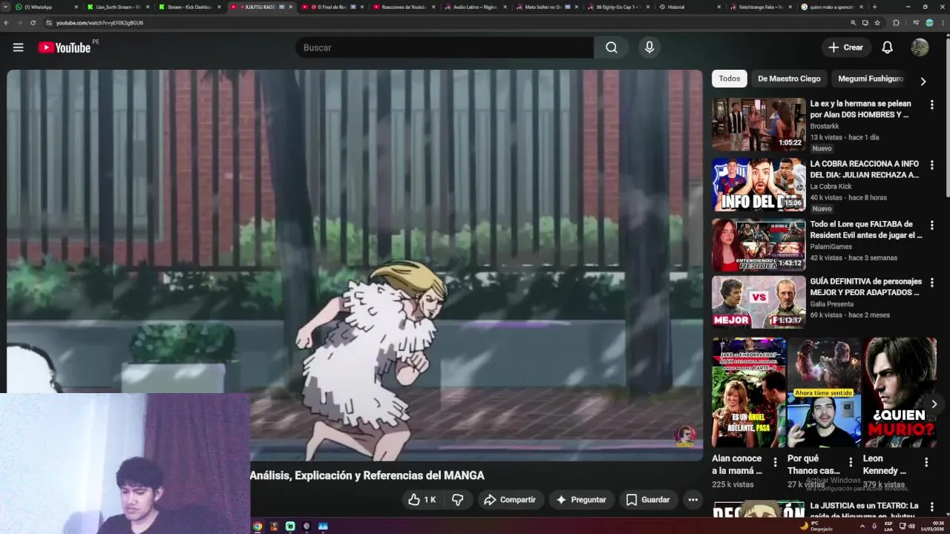Click the 'Compartir' share button
Screen dimensions: 950x534
(509, 500)
